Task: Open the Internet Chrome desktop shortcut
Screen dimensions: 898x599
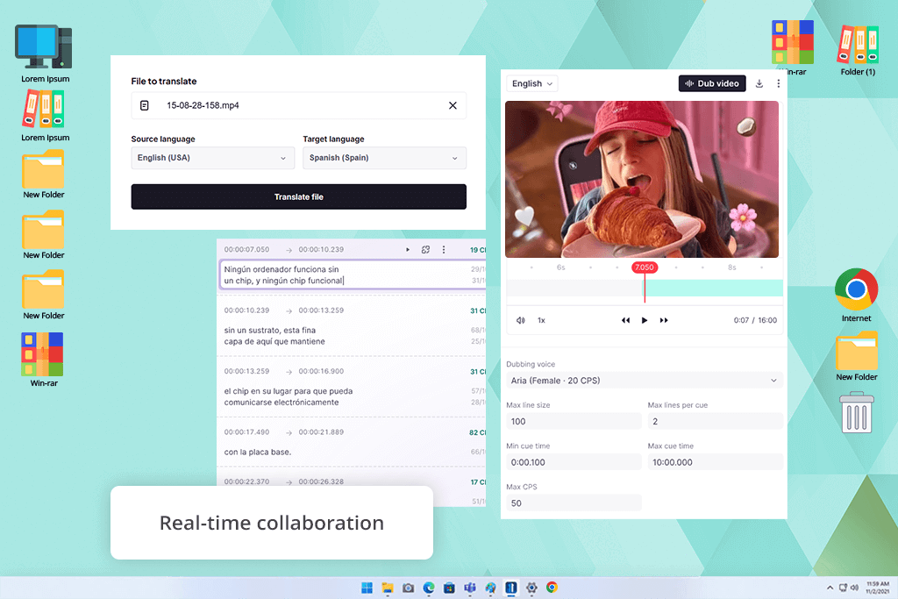Action: click(856, 295)
